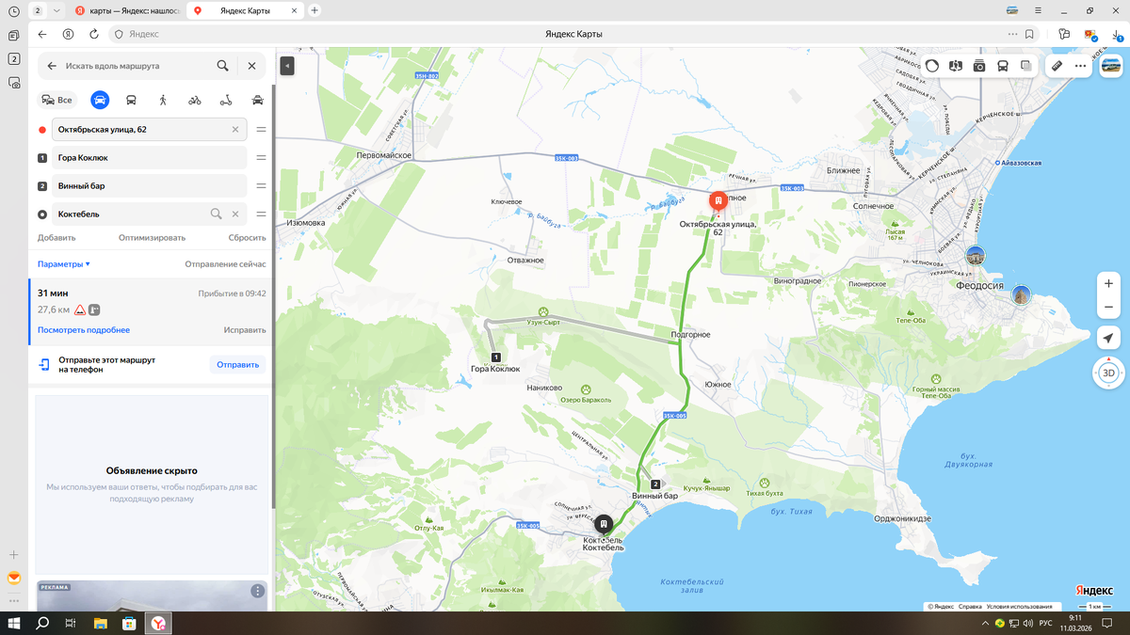This screenshot has width=1130, height=635.
Task: Open 'Посмотреть подробнее' route details
Action: click(84, 330)
